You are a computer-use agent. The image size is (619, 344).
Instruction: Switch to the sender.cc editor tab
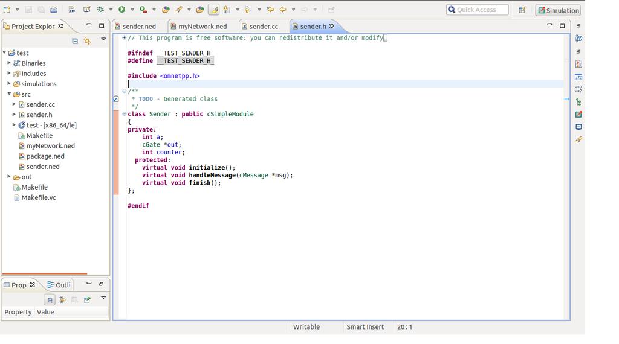click(x=264, y=27)
